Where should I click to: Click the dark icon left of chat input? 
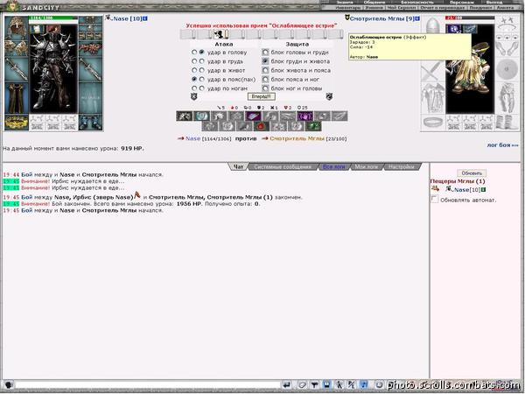point(9,385)
